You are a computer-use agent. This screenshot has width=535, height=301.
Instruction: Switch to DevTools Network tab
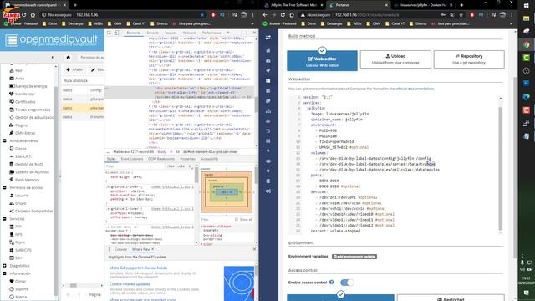point(190,33)
